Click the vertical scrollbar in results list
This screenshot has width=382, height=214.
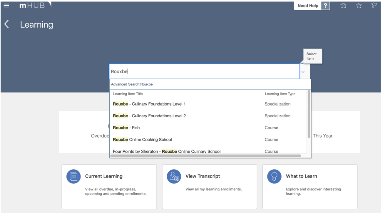[309, 114]
